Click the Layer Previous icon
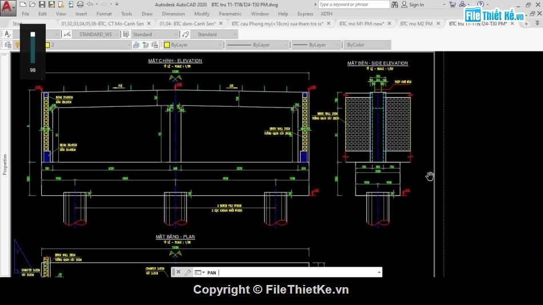The width and height of the screenshot is (543, 305). [145, 45]
